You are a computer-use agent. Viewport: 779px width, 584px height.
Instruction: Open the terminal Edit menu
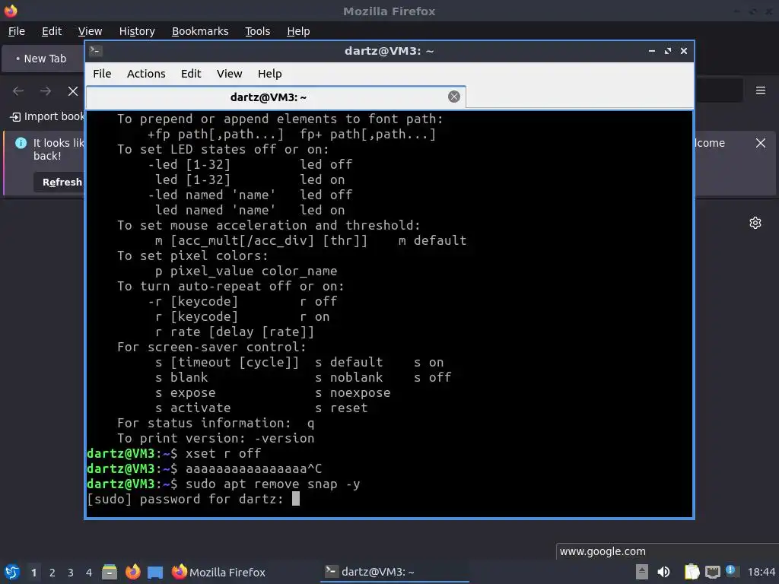click(191, 74)
